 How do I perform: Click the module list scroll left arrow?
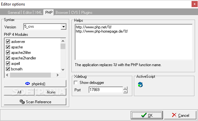[7, 75]
